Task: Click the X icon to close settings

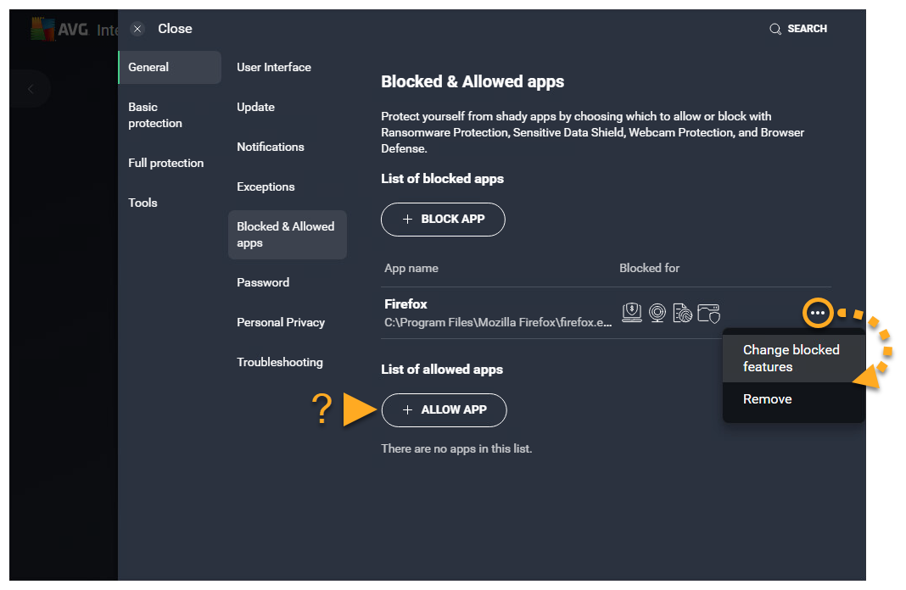Action: coord(137,29)
